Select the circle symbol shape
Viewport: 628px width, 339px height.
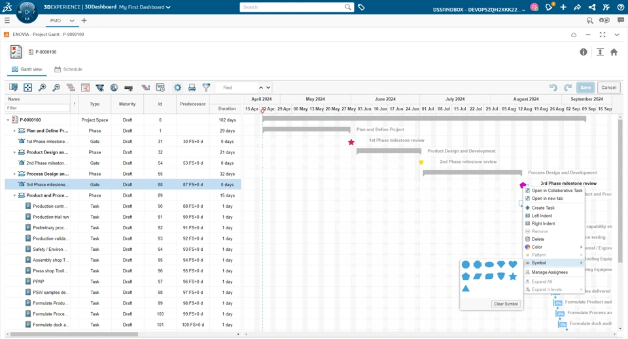465,265
